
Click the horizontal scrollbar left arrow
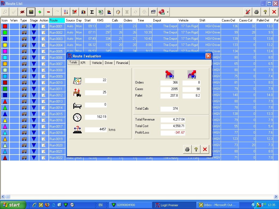point(3,196)
